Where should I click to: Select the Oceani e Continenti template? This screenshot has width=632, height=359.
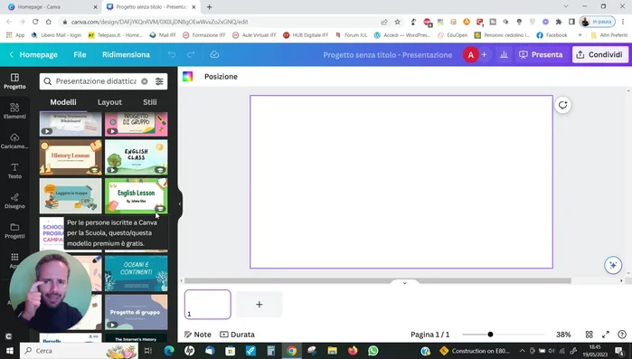(137, 274)
